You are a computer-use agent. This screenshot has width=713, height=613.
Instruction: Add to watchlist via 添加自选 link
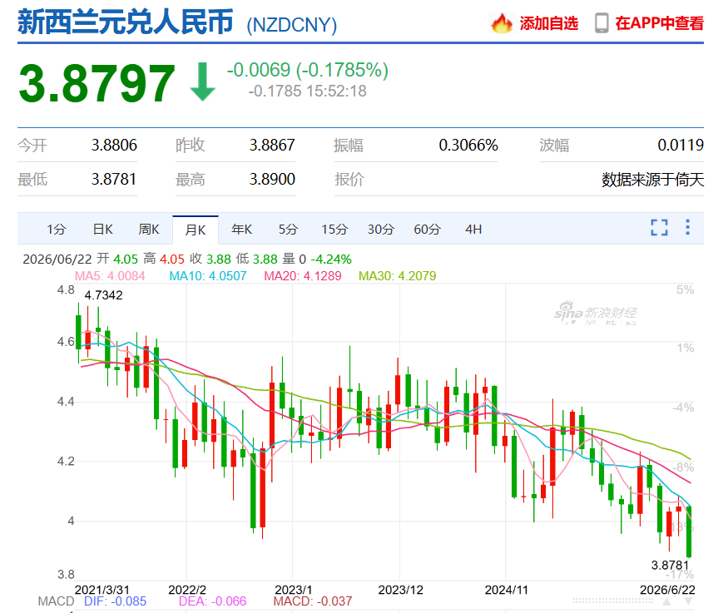[x=549, y=23]
